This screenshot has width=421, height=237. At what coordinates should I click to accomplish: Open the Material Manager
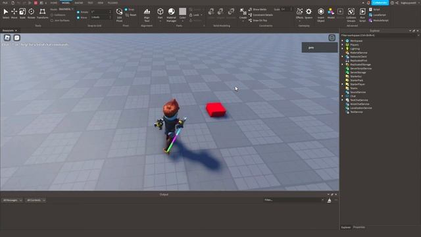click(171, 14)
